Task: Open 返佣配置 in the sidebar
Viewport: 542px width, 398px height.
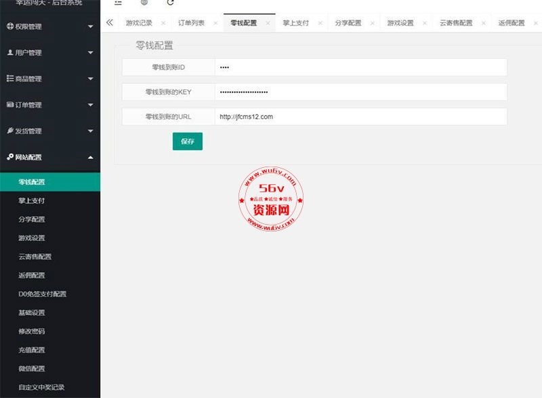Action: (50, 275)
